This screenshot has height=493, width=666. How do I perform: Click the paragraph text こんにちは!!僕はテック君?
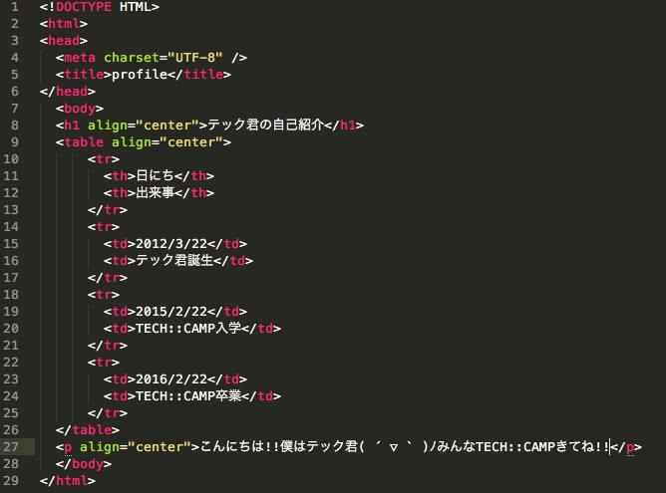[278, 447]
